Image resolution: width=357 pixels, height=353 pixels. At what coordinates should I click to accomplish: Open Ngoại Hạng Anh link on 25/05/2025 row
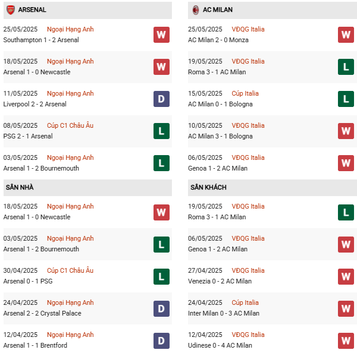(x=70, y=29)
